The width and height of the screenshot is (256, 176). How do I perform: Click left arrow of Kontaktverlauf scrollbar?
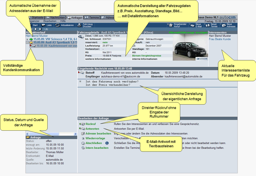coord(27,134)
